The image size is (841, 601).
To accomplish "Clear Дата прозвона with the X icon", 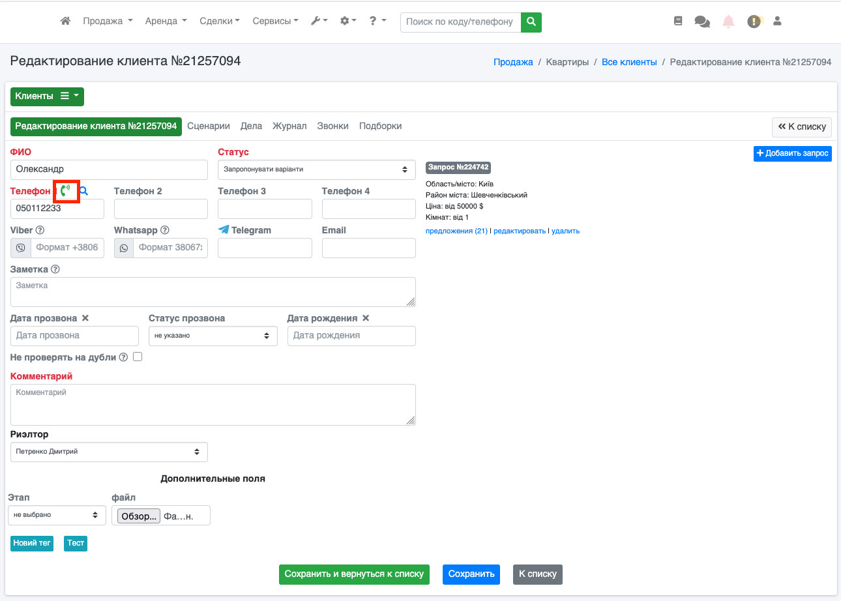I will [85, 318].
